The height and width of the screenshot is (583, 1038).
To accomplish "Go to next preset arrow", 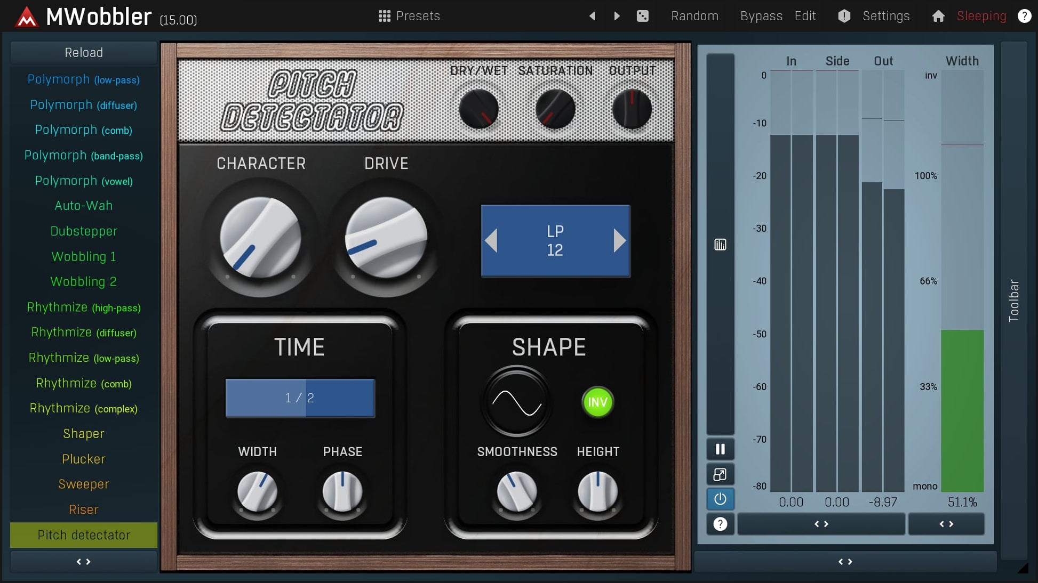I will coord(617,16).
